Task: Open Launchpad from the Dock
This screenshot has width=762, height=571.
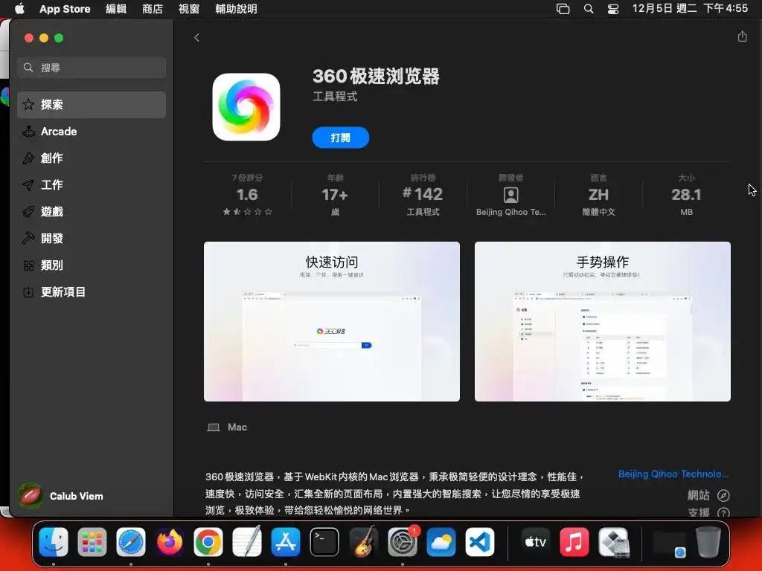Action: (x=92, y=541)
